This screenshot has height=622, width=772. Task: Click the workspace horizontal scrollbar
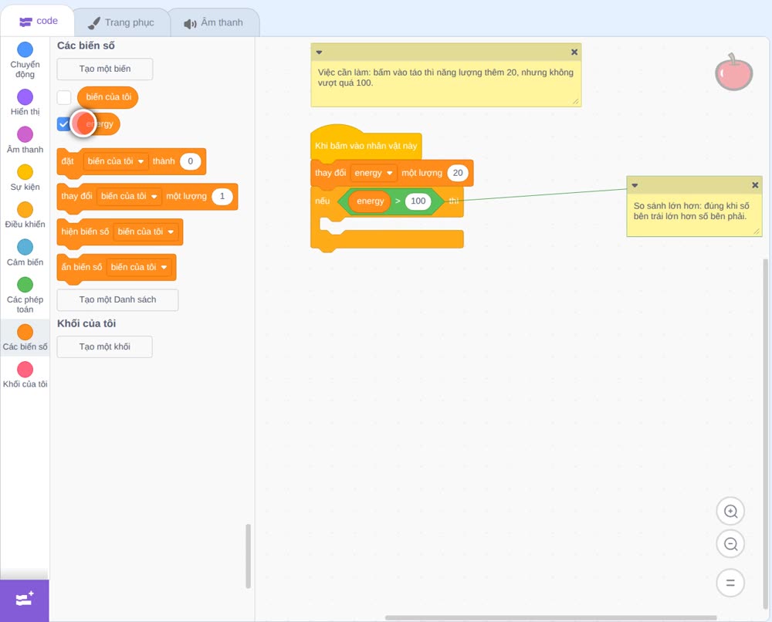[x=550, y=617]
